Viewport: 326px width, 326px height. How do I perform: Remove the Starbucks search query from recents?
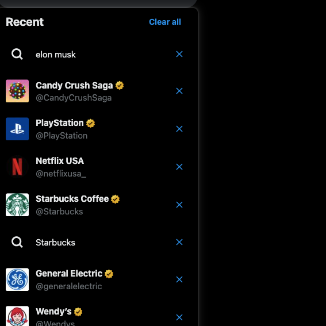(179, 242)
